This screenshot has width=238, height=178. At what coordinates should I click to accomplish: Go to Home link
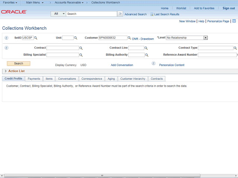click(164, 8)
